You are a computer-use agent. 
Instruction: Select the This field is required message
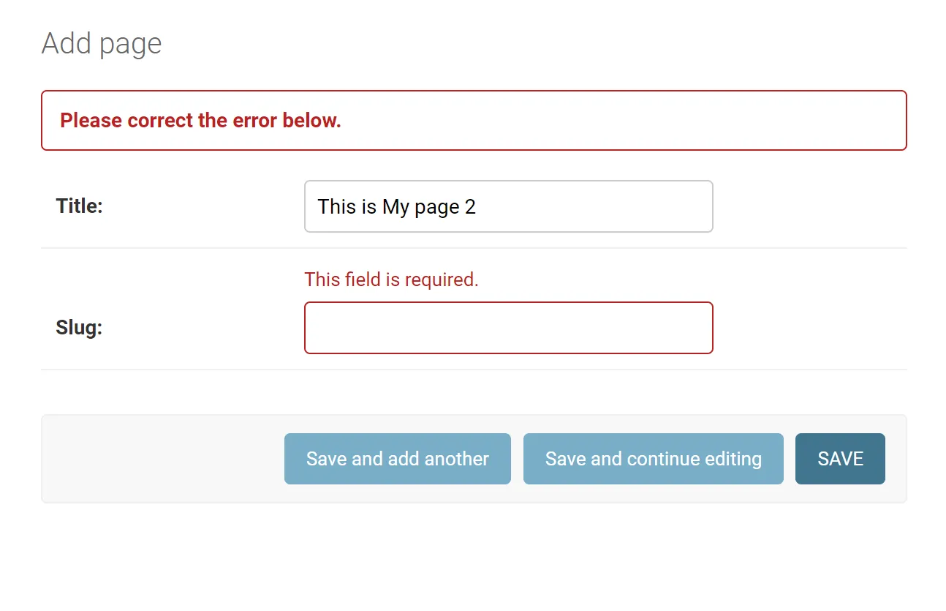pos(391,280)
